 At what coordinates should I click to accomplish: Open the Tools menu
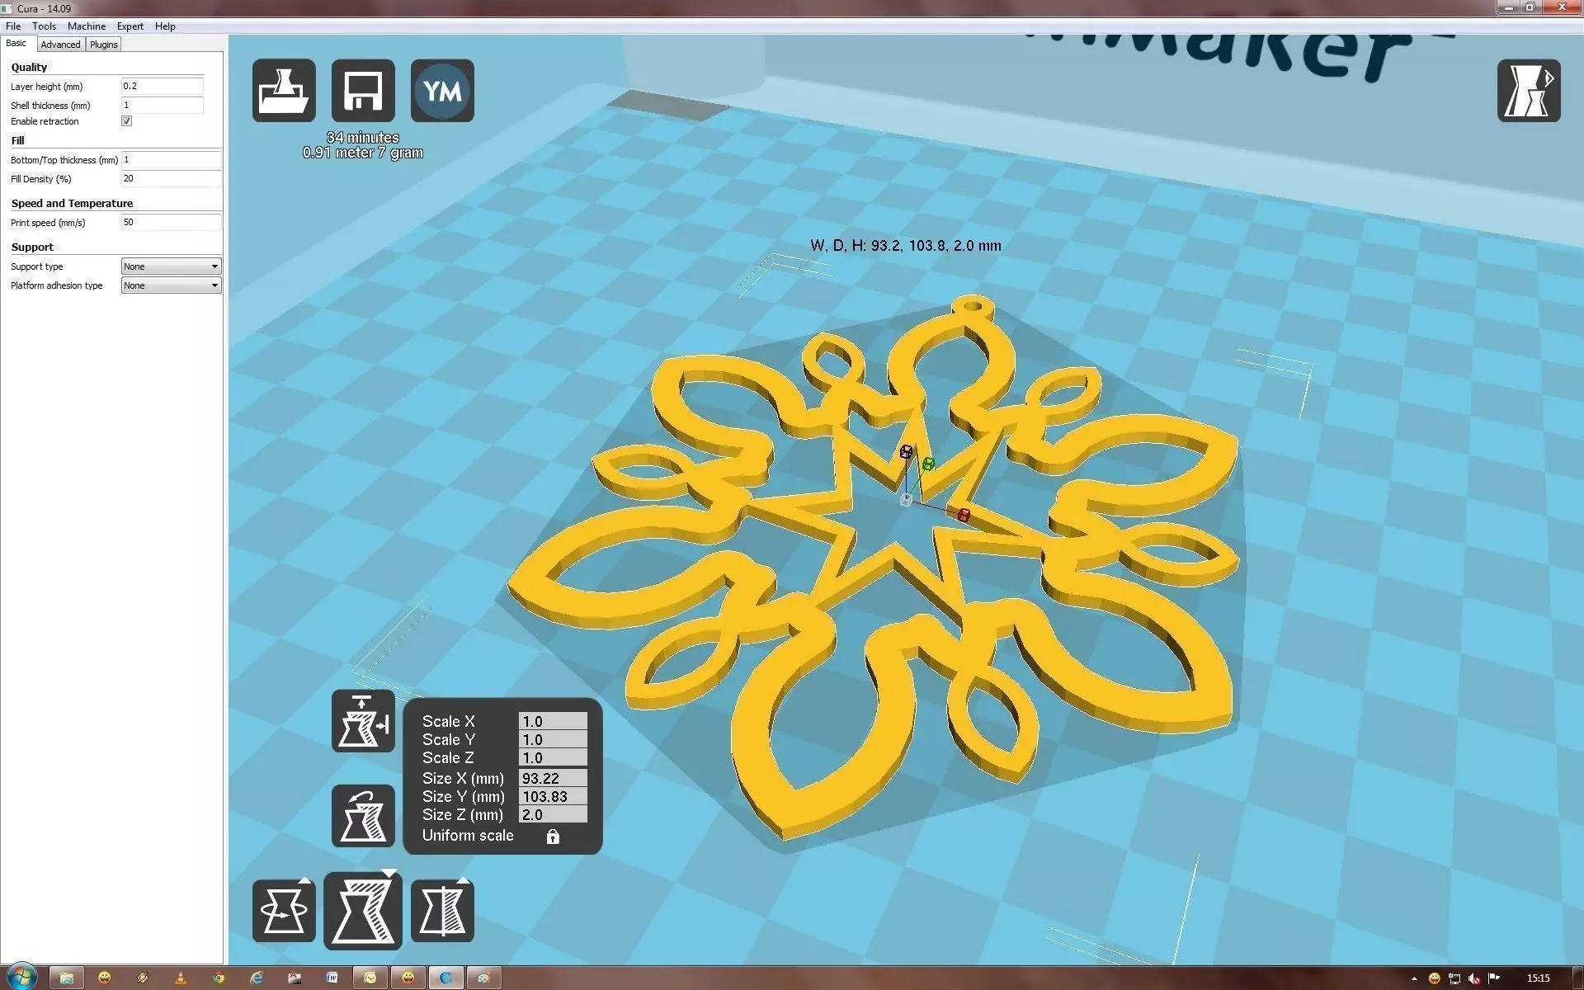coord(44,26)
